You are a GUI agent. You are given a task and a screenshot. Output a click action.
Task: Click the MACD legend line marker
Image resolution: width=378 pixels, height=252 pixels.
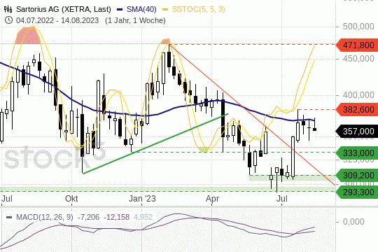(9, 217)
